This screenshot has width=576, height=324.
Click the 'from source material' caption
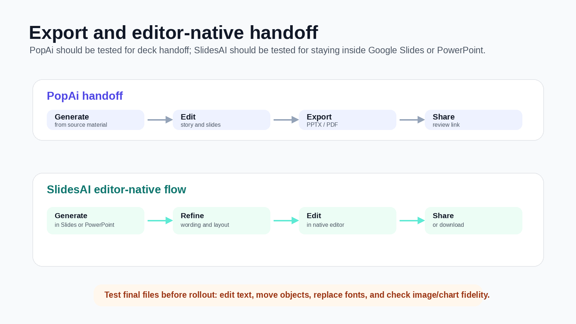(x=81, y=125)
